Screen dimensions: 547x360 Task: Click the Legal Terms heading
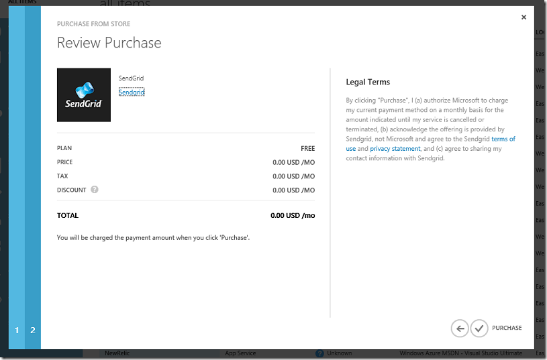coord(368,82)
